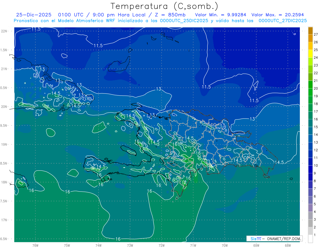This screenshot has width=323, height=249.
Task: Click the orange swatch labeled 27 in legend
Action: pos(310,31)
